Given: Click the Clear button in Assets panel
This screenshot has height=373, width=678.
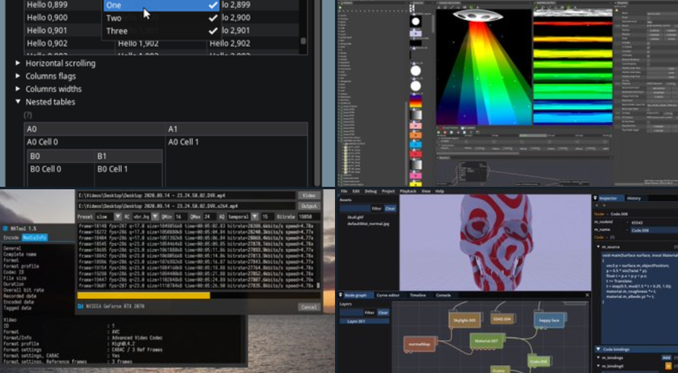Looking at the screenshot, I should tap(390, 208).
